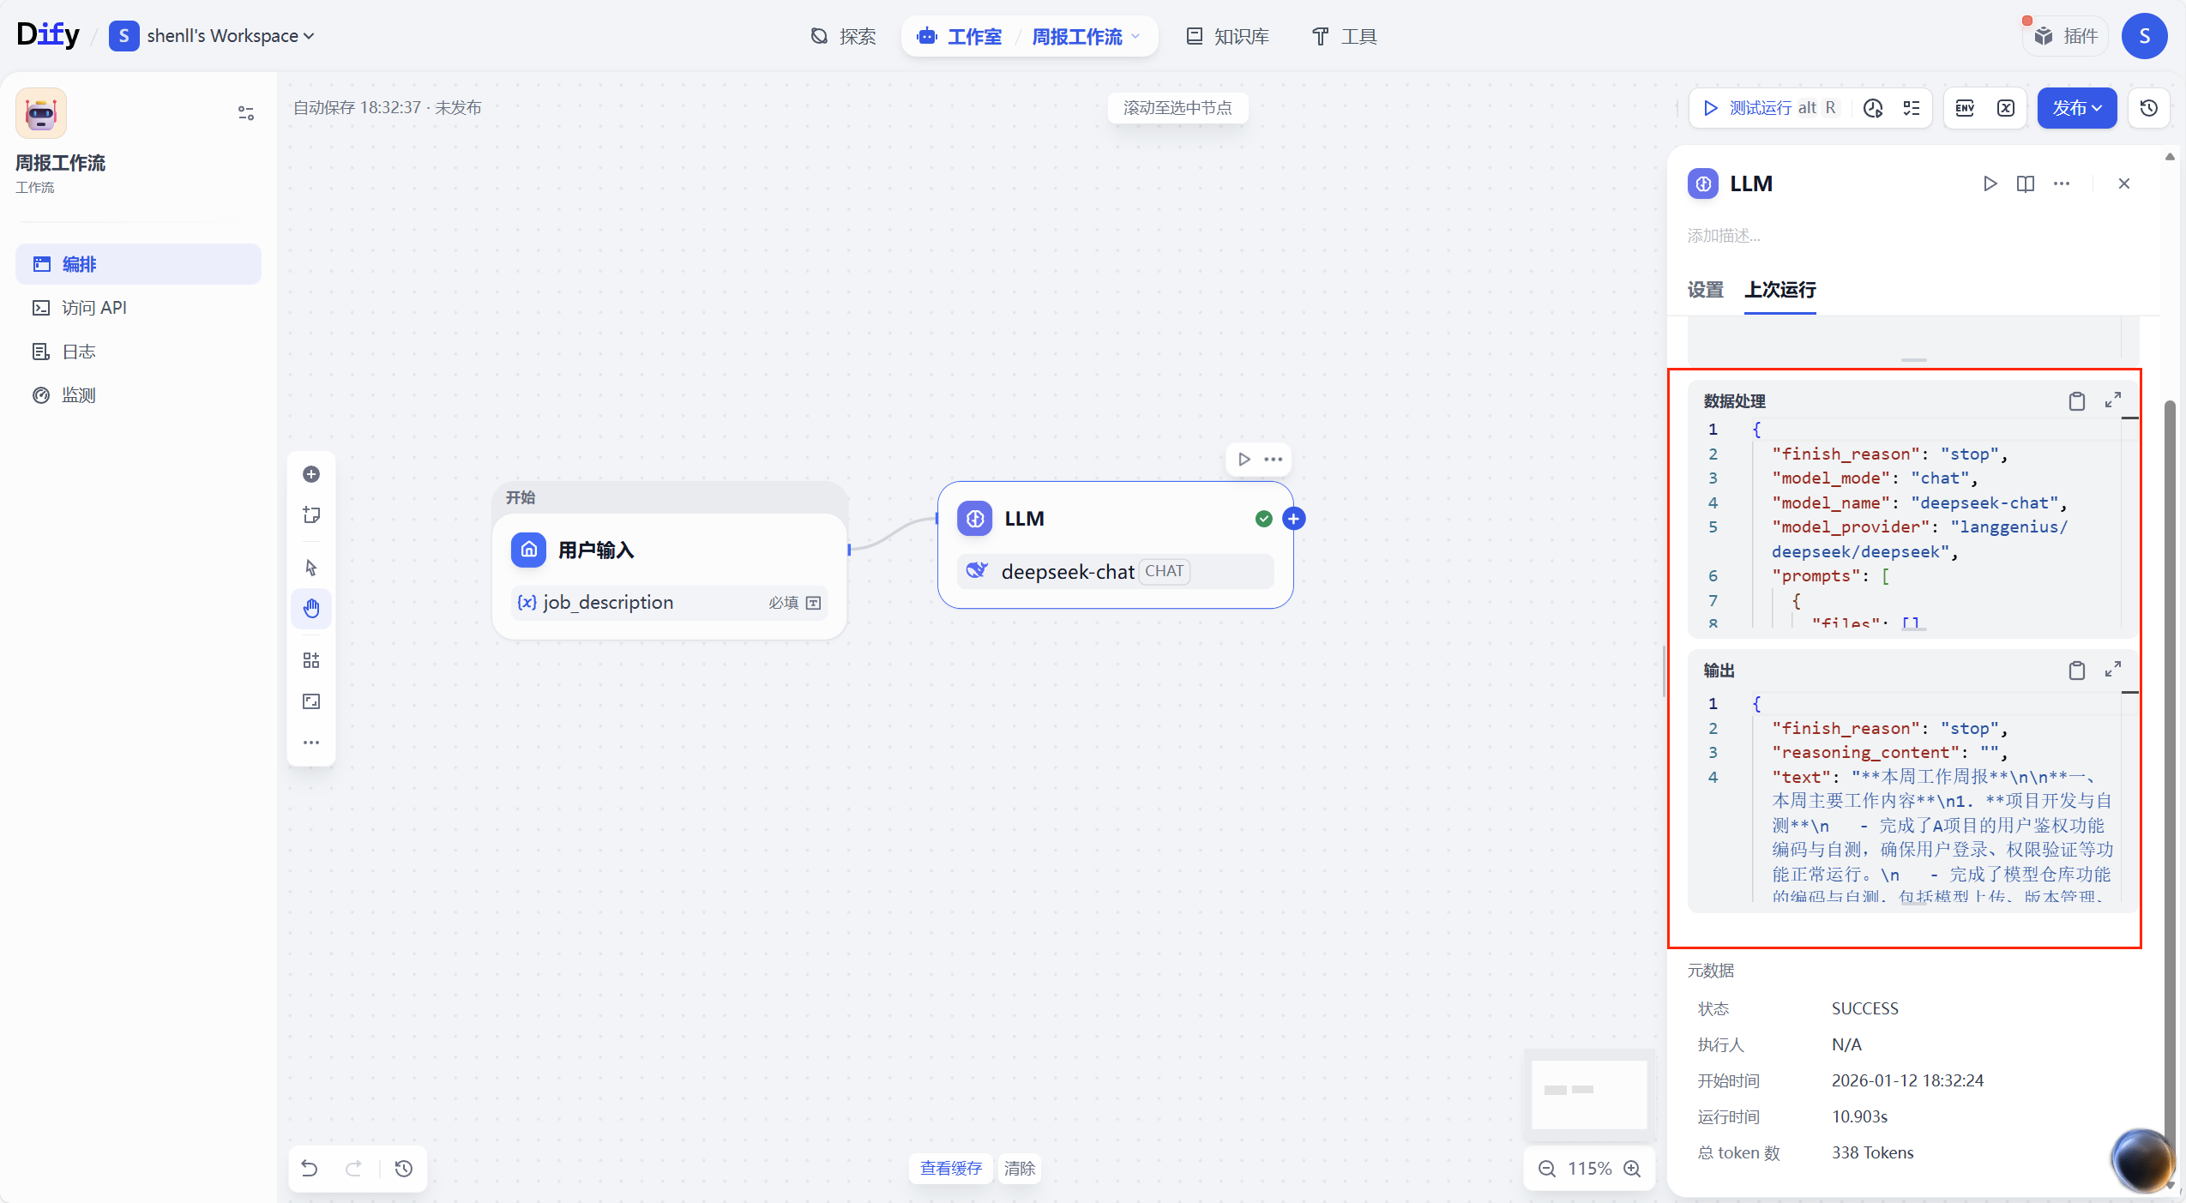Open the 日志 sidebar menu
The height and width of the screenshot is (1203, 2186).
[78, 352]
